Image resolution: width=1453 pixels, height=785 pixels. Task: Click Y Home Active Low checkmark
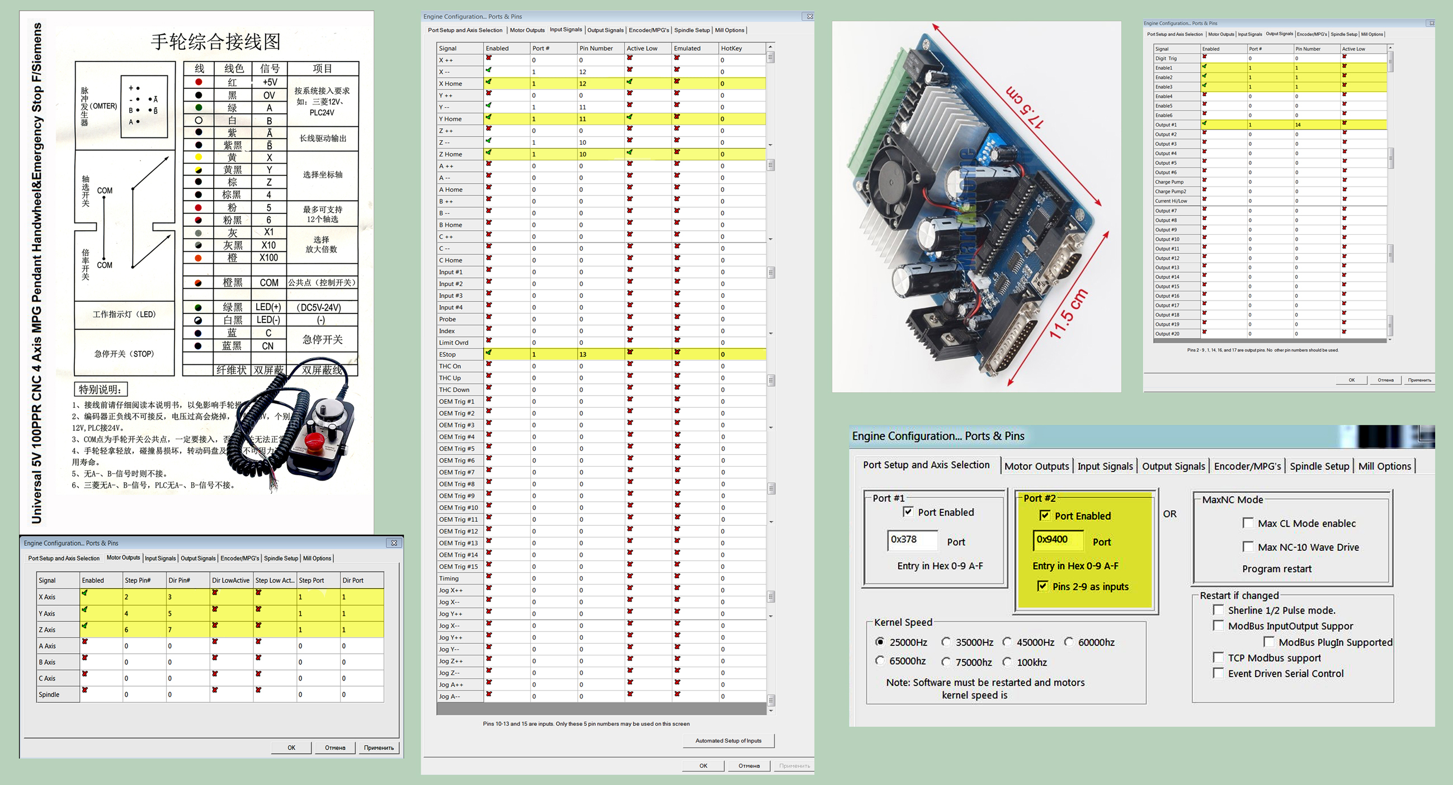(x=630, y=118)
